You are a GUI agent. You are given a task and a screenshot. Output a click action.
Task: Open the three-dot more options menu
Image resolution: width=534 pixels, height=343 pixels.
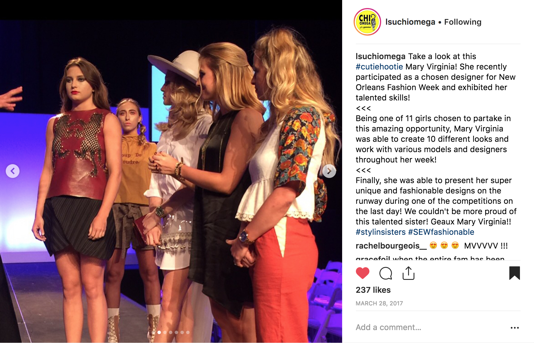[x=514, y=328]
